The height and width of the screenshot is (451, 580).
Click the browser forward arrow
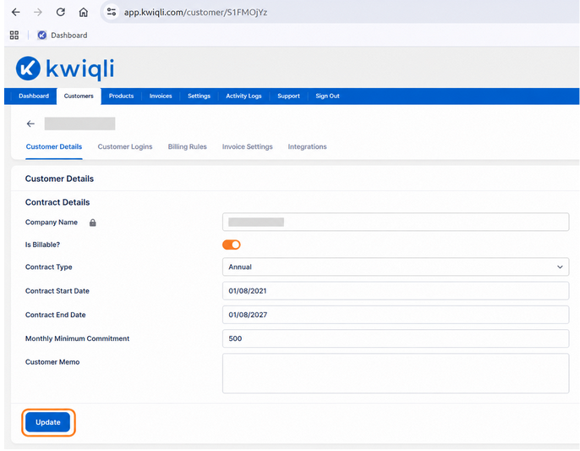click(38, 12)
